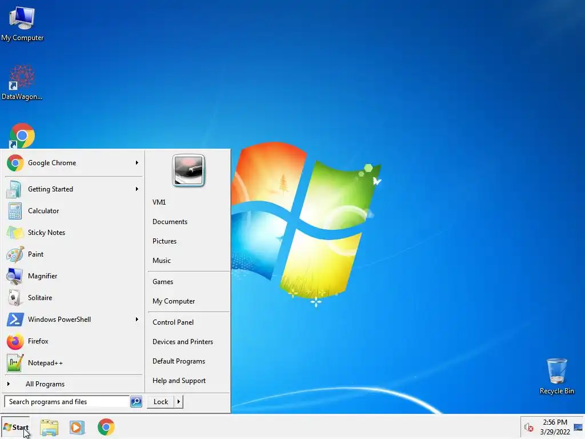Click the user account picture

[189, 170]
